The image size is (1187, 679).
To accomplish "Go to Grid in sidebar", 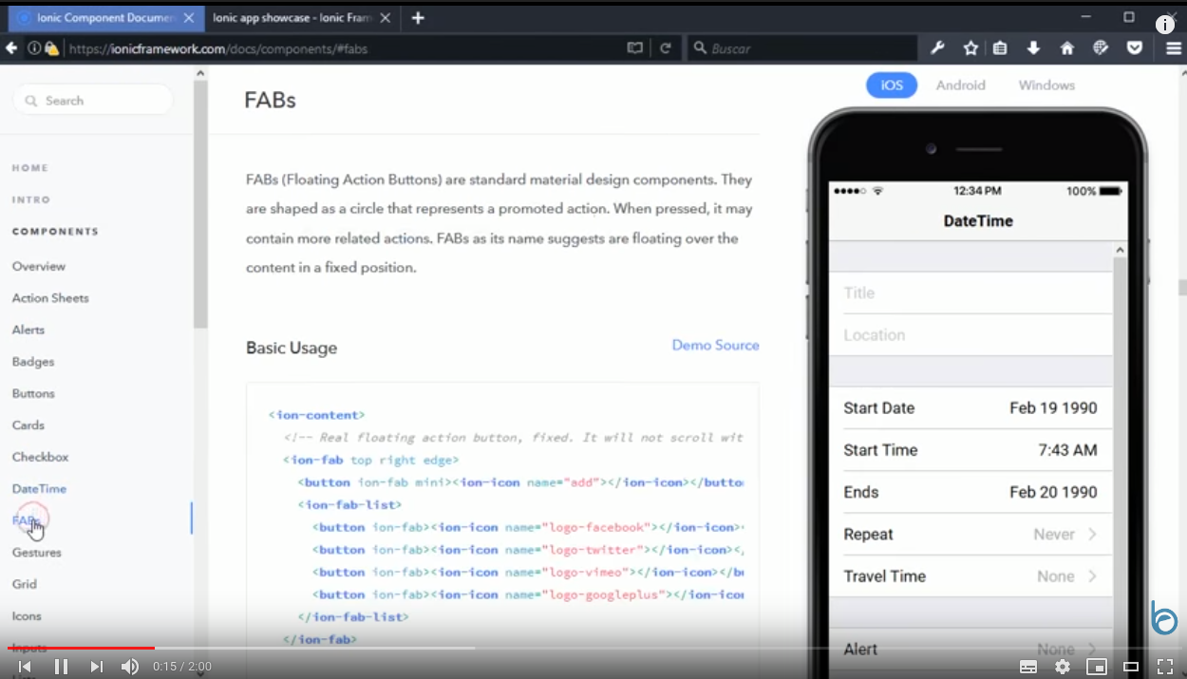I will click(x=26, y=585).
